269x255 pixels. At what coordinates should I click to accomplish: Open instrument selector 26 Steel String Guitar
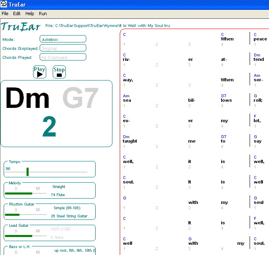[x=69, y=216]
